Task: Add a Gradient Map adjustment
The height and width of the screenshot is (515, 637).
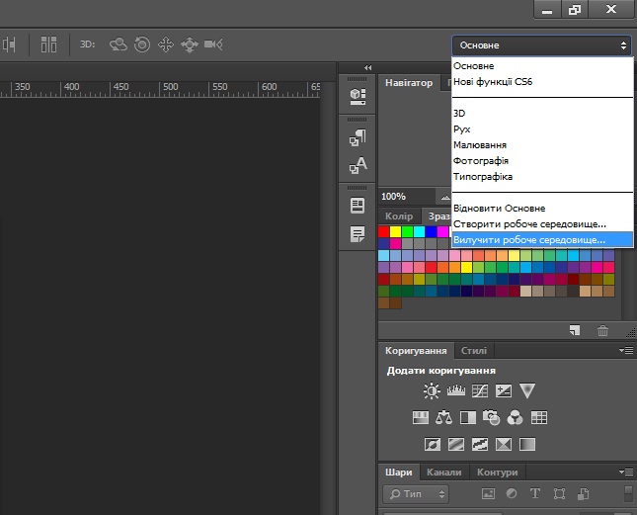Action: tap(527, 444)
